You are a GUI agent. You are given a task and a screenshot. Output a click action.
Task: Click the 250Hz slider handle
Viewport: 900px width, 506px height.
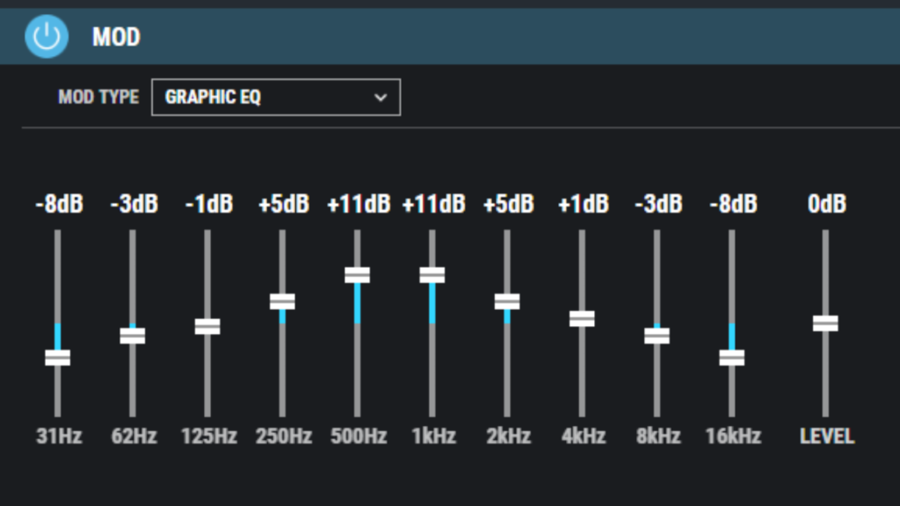(x=282, y=301)
